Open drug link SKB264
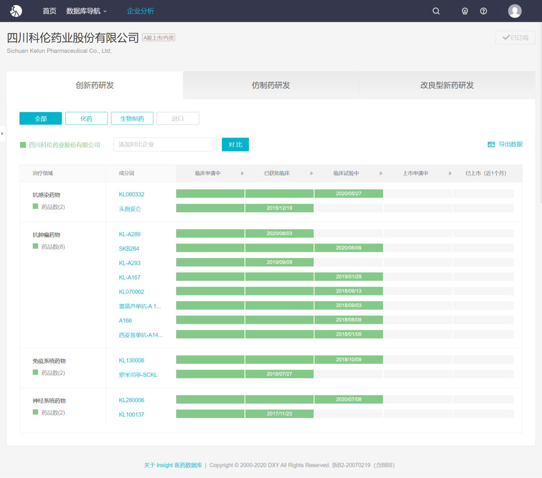 coord(129,249)
